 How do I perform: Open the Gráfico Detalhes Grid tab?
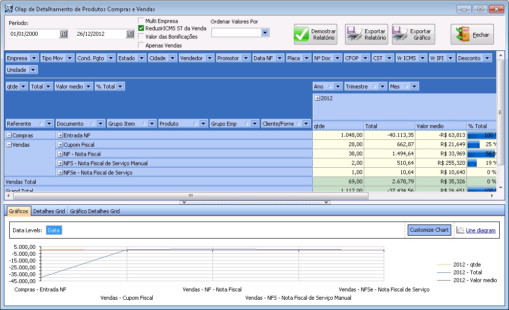(94, 211)
